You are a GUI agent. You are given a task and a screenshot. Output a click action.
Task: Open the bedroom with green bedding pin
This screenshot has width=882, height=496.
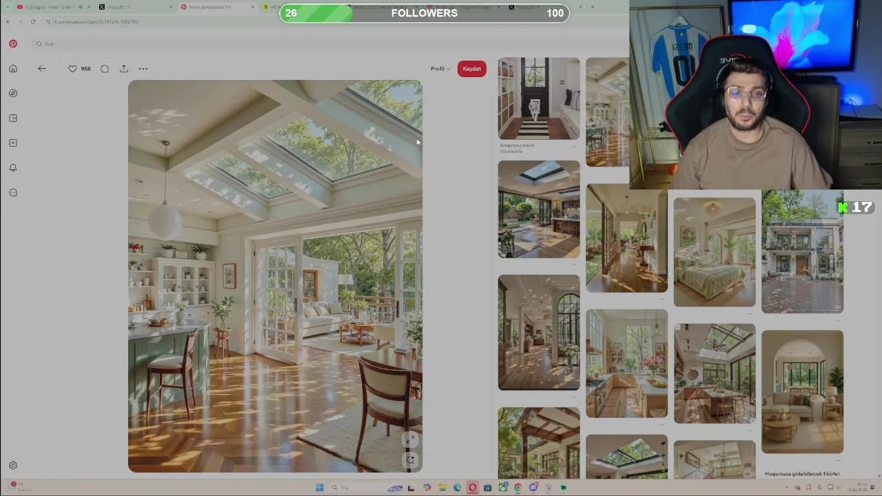click(715, 252)
